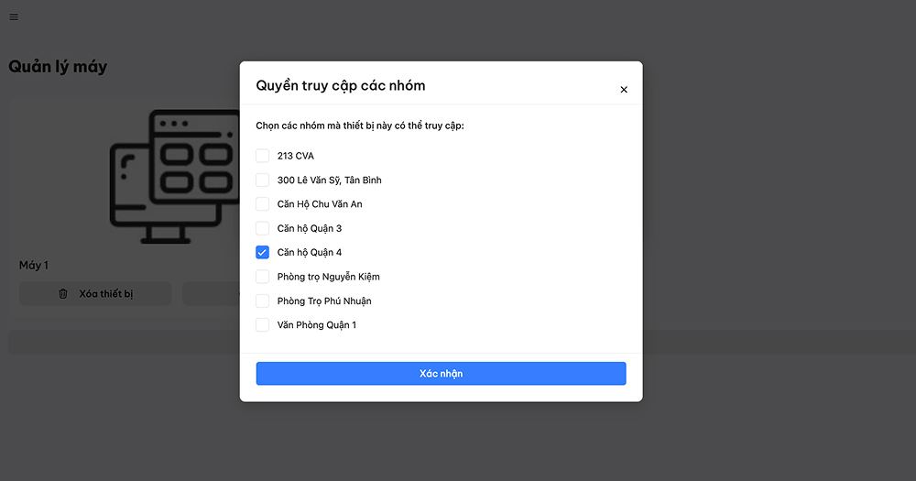Viewport: 916px width, 481px height.
Task: Tick the Căn Hộ Chu Văn An checkbox
Action: pyautogui.click(x=262, y=204)
